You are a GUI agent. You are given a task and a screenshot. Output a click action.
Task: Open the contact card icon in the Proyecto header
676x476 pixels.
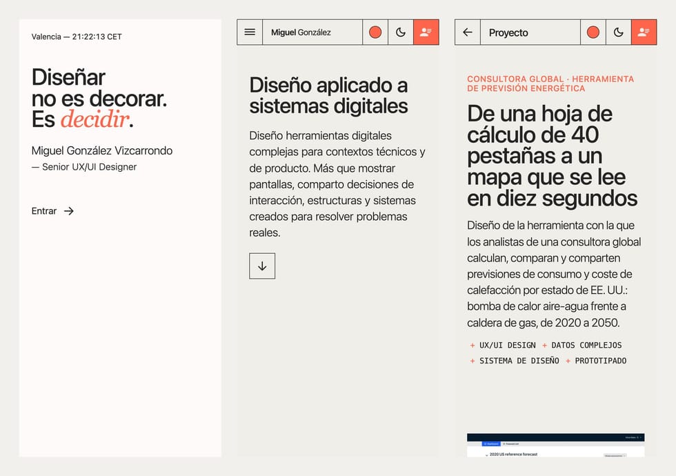point(644,32)
